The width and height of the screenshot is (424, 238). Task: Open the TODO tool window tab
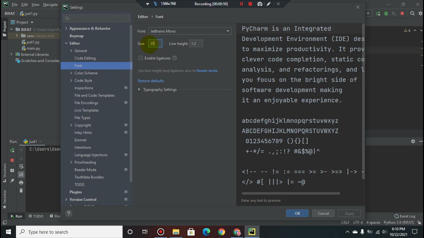[x=36, y=216]
